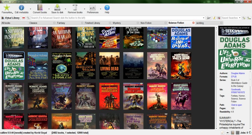Click the advanced search magnifier icon
252x135 pixels.
(28, 18)
